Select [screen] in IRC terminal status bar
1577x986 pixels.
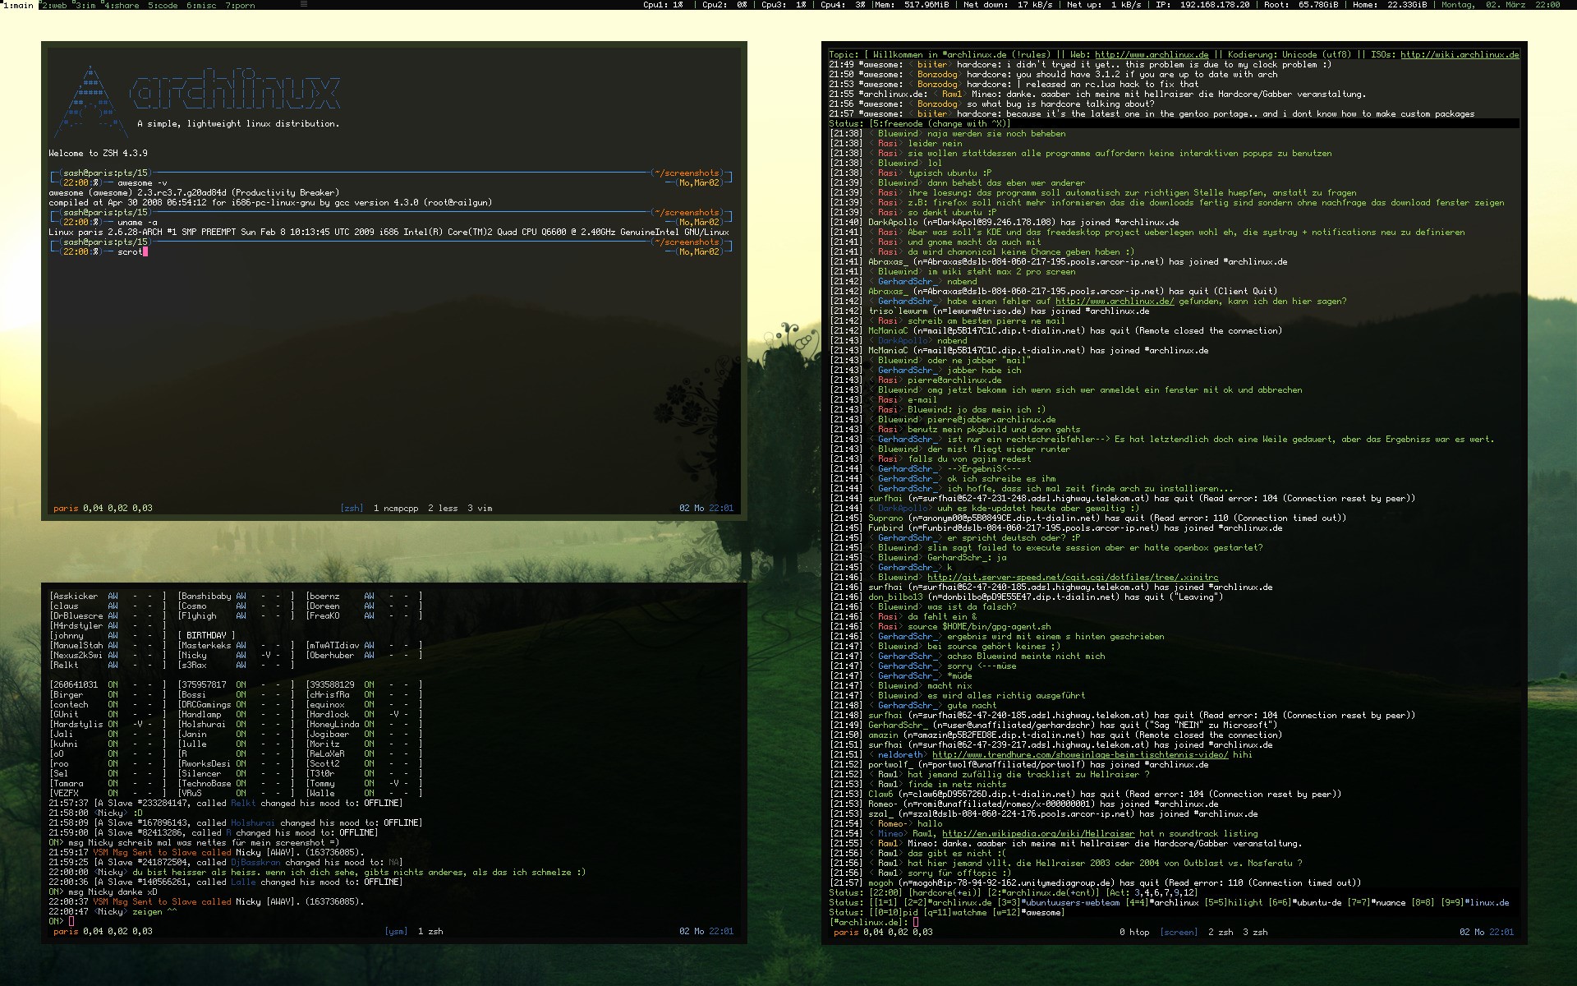pos(1179,932)
